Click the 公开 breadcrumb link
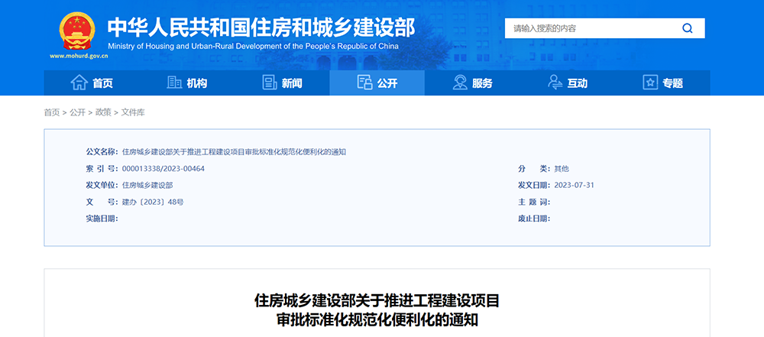Viewport: 764px width, 337px height. (77, 112)
